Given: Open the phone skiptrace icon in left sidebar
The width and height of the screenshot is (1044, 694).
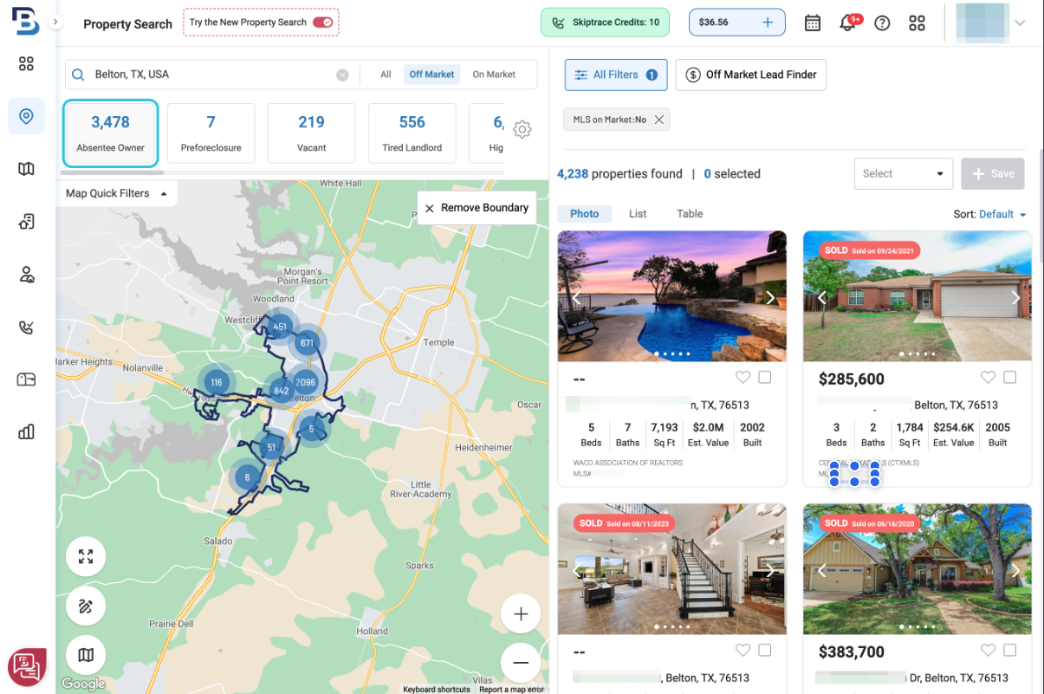Looking at the screenshot, I should (26, 328).
